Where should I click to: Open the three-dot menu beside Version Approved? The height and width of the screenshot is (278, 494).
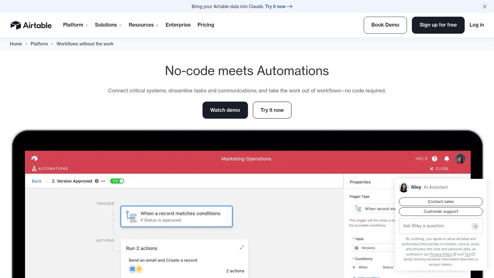click(103, 181)
